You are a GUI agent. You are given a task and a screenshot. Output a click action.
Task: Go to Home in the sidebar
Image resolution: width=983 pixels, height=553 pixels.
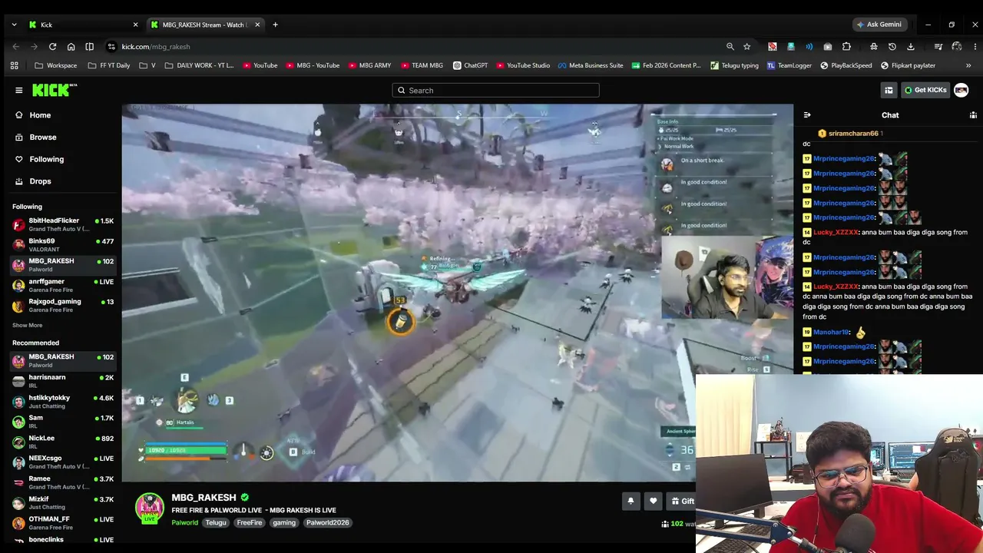40,115
